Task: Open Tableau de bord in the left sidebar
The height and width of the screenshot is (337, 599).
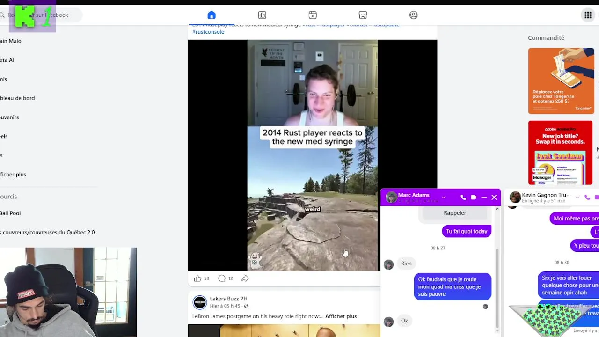Action: (x=17, y=98)
